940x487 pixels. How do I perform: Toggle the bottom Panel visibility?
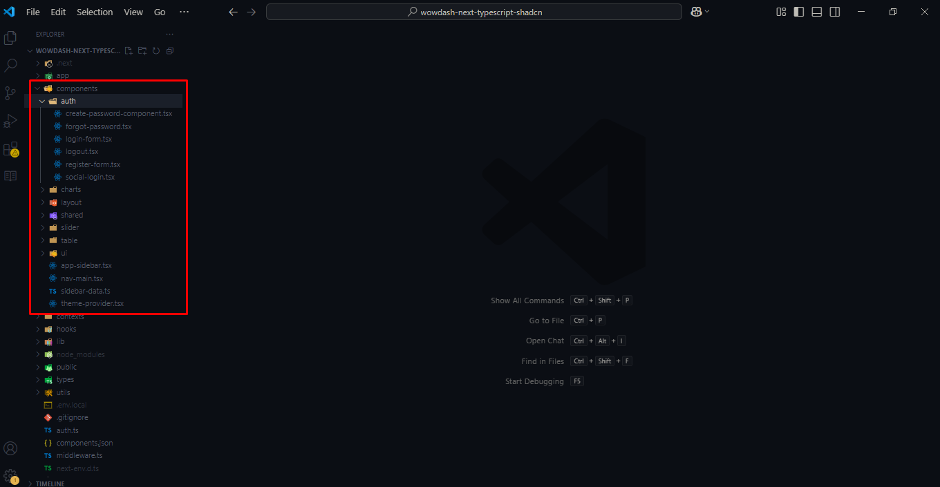click(x=816, y=12)
